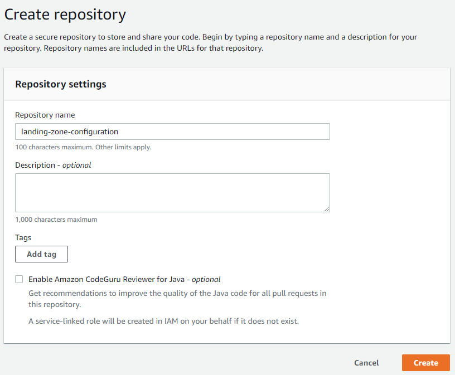This screenshot has height=375, width=455.
Task: Click the 'Create repository' page heading
Action: (65, 14)
